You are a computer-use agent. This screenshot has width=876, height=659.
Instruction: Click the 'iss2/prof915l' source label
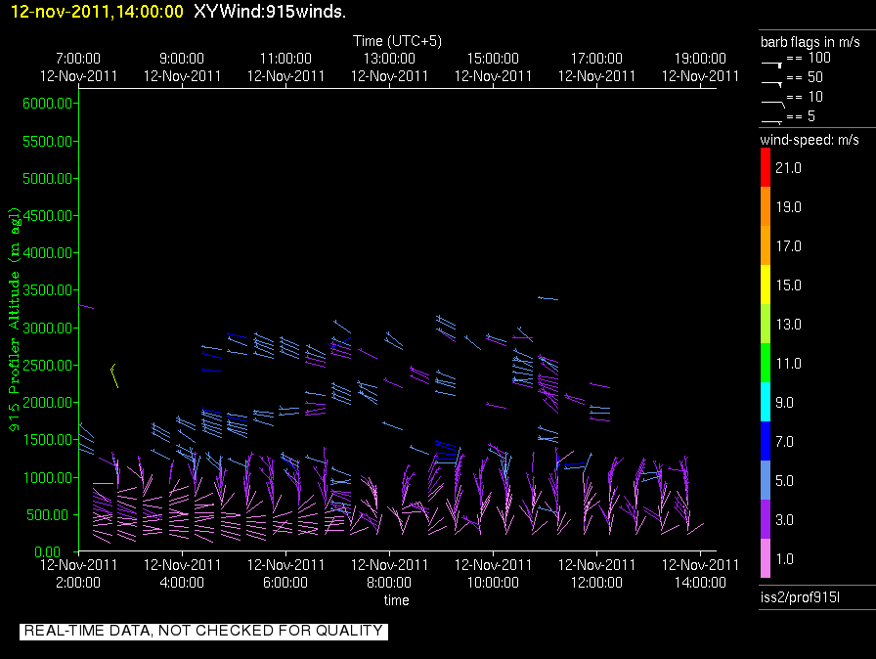click(x=800, y=597)
